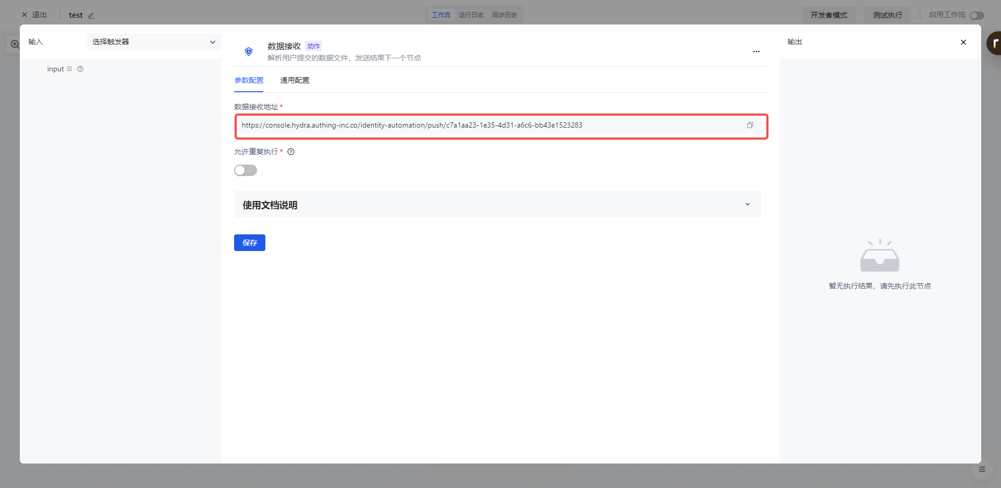Image resolution: width=1001 pixels, height=488 pixels.
Task: Open the list menu icon at bottom right
Action: [x=982, y=469]
